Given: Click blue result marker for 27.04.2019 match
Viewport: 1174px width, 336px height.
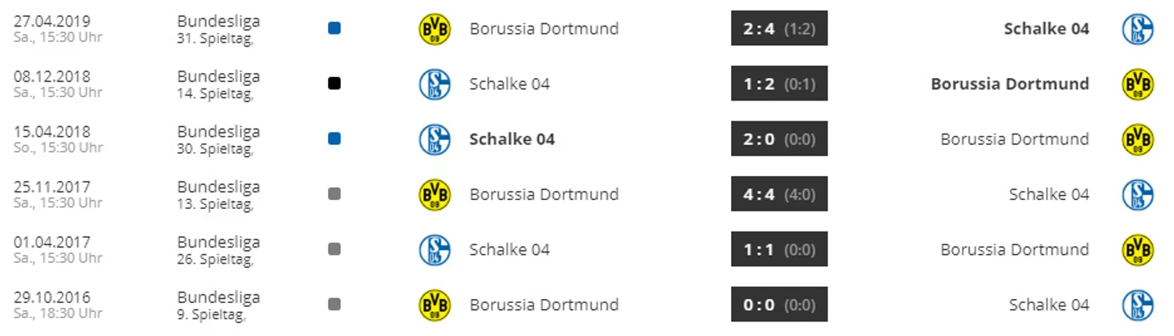Looking at the screenshot, I should pyautogui.click(x=335, y=28).
